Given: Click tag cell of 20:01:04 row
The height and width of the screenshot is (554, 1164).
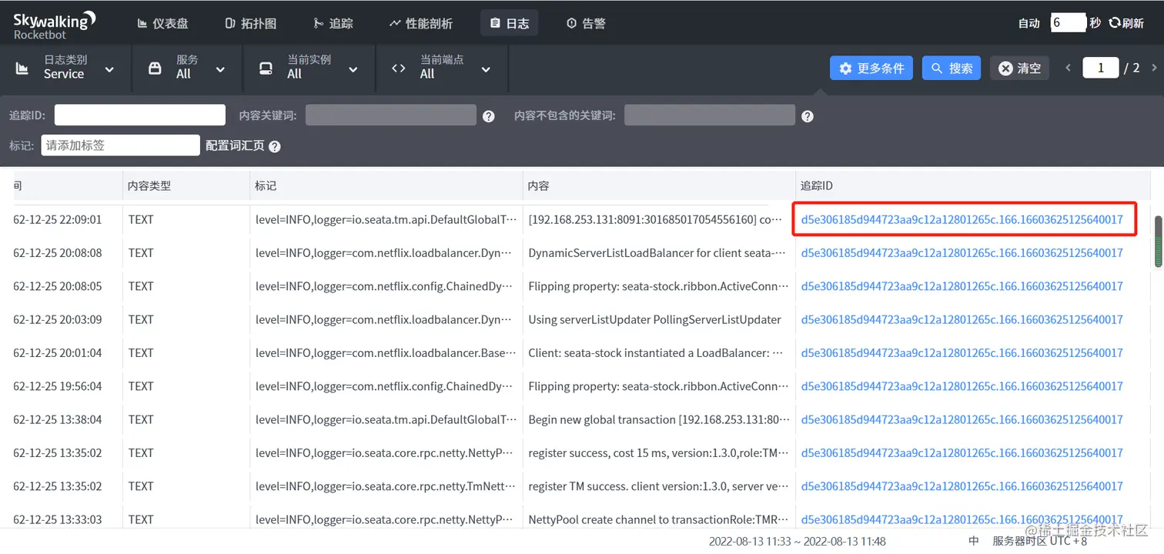Looking at the screenshot, I should 386,352.
